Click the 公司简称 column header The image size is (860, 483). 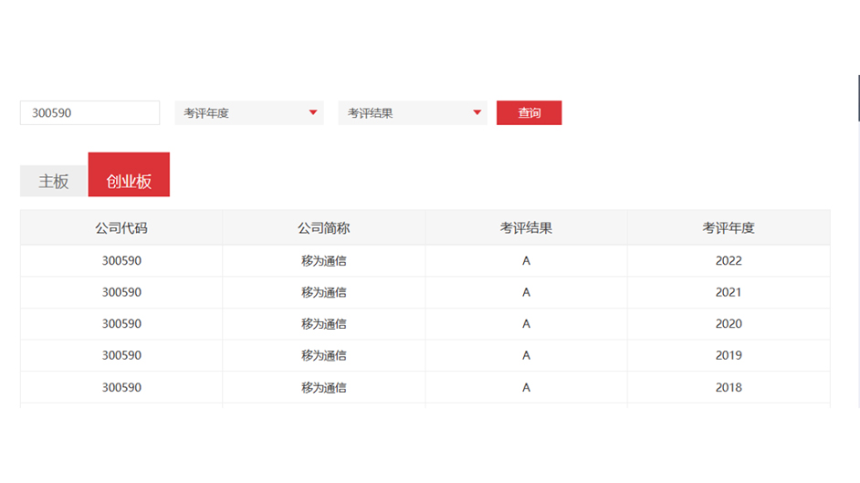coord(324,228)
